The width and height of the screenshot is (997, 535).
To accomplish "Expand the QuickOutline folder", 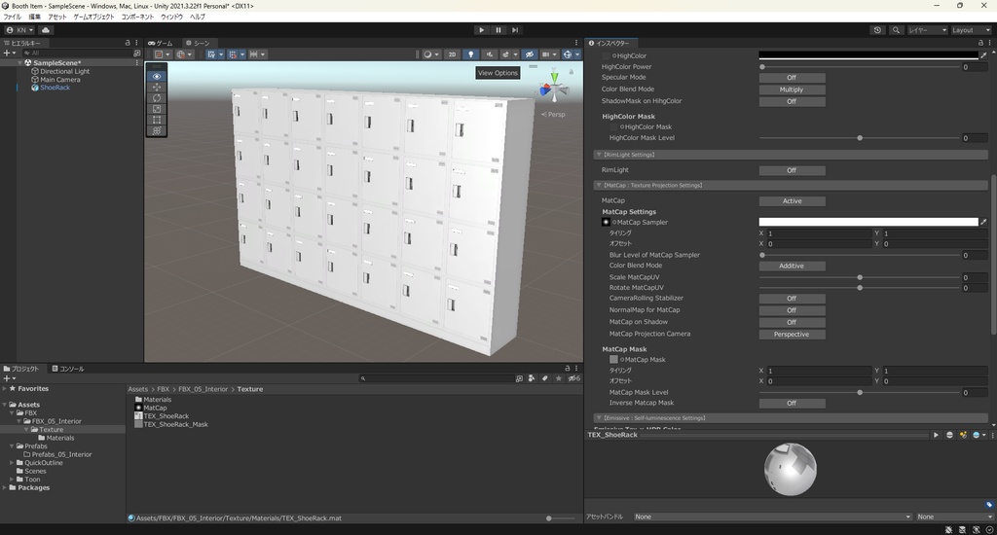I will [x=12, y=463].
